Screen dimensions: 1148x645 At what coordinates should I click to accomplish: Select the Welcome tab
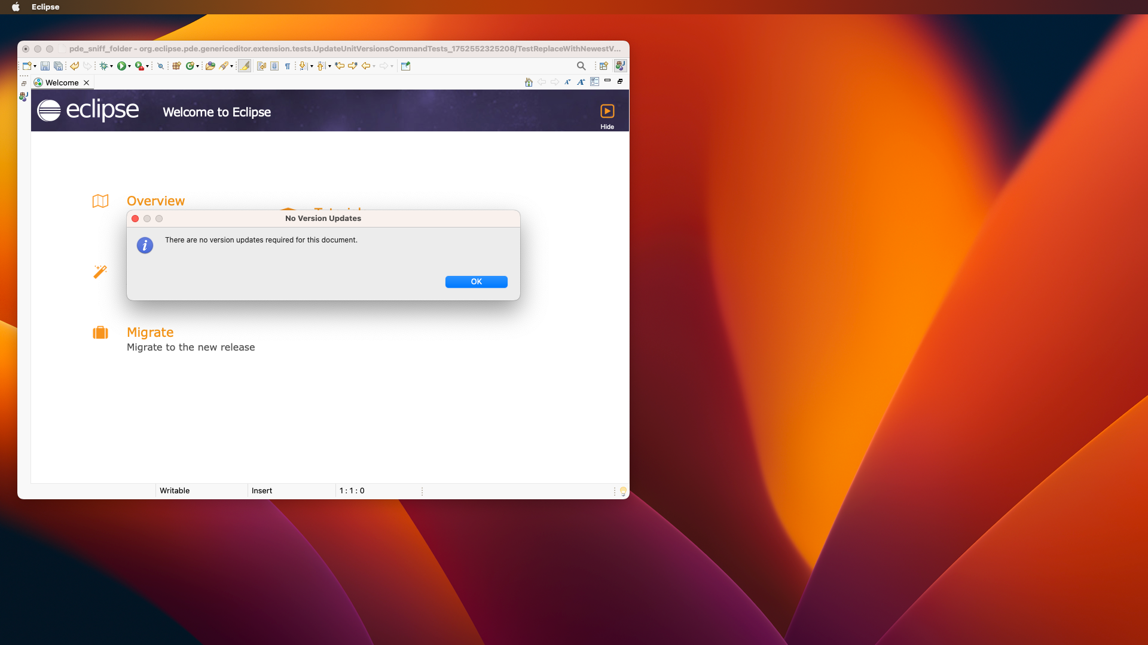pyautogui.click(x=62, y=82)
